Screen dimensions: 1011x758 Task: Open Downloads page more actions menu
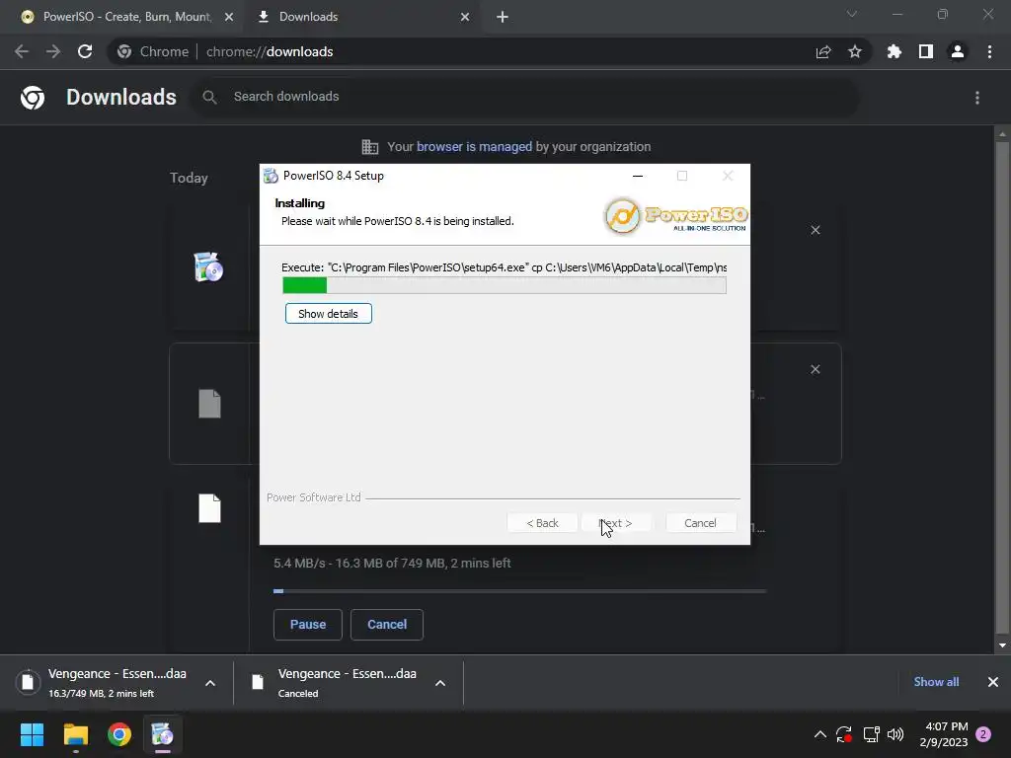coord(976,98)
